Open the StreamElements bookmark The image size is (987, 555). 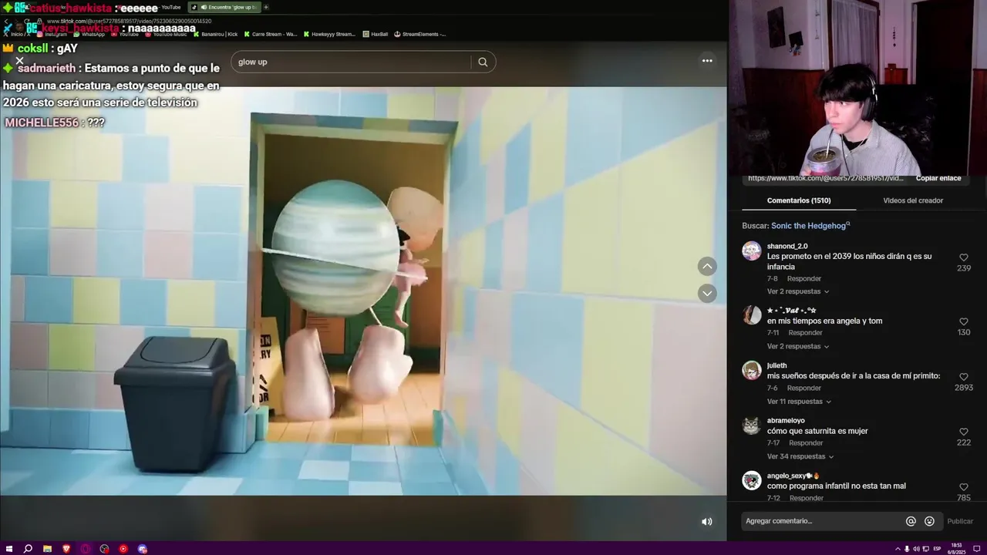coord(420,34)
